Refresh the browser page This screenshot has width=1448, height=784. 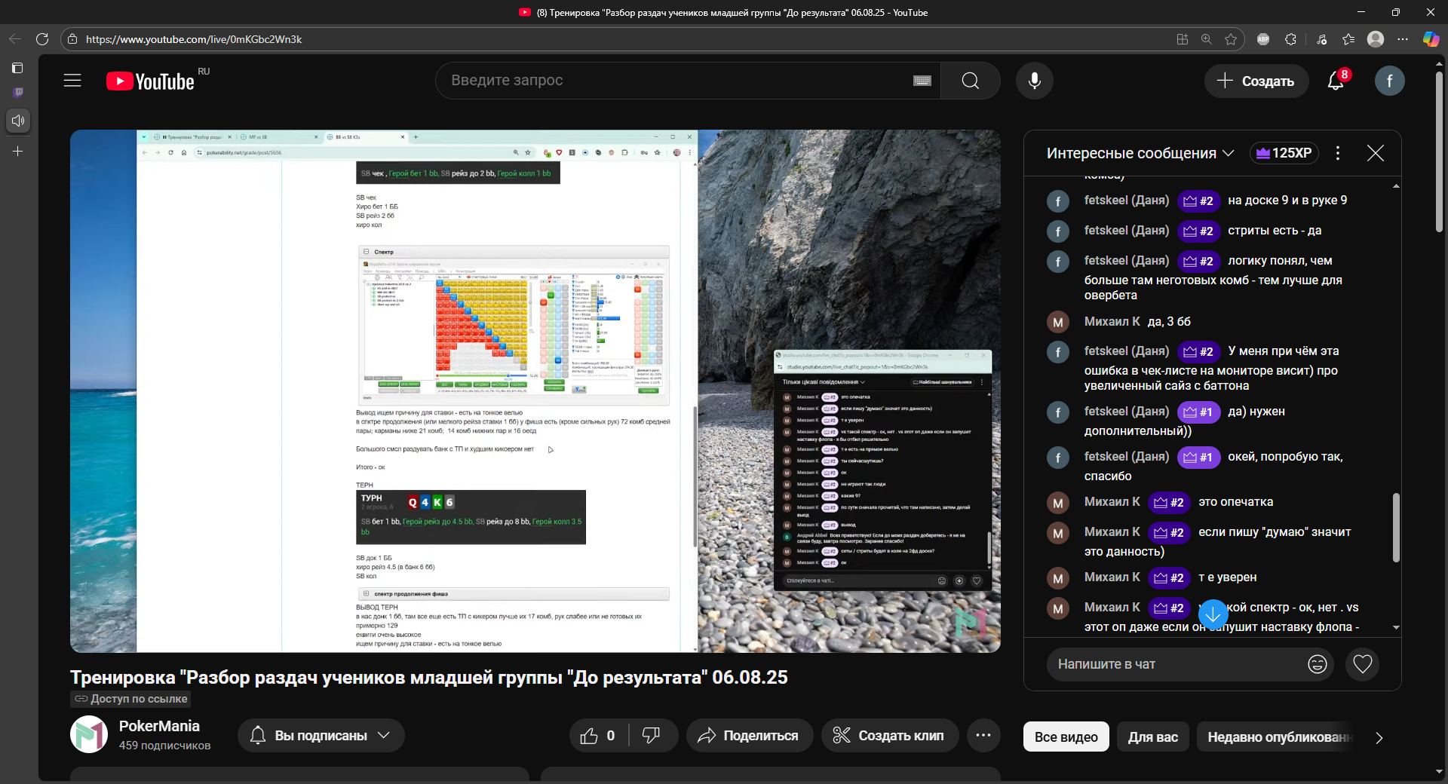coord(42,39)
